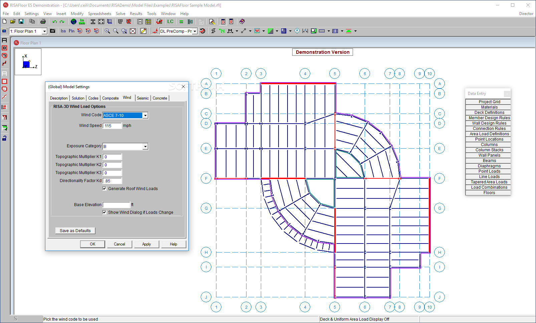Image resolution: width=536 pixels, height=323 pixels.
Task: Expand the red W loads display dropdown arrow
Action: 263,31
